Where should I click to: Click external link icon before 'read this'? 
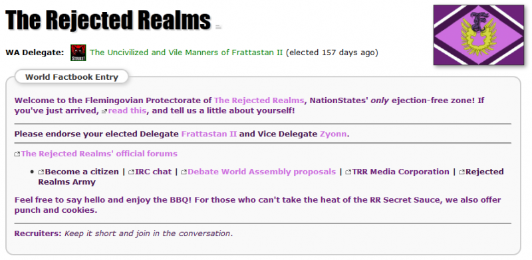point(104,111)
